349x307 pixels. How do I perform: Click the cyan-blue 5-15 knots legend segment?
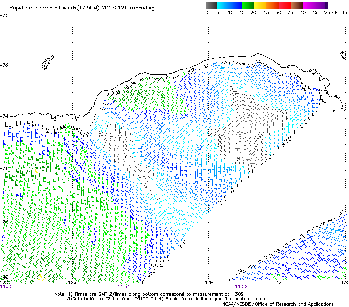point(230,6)
